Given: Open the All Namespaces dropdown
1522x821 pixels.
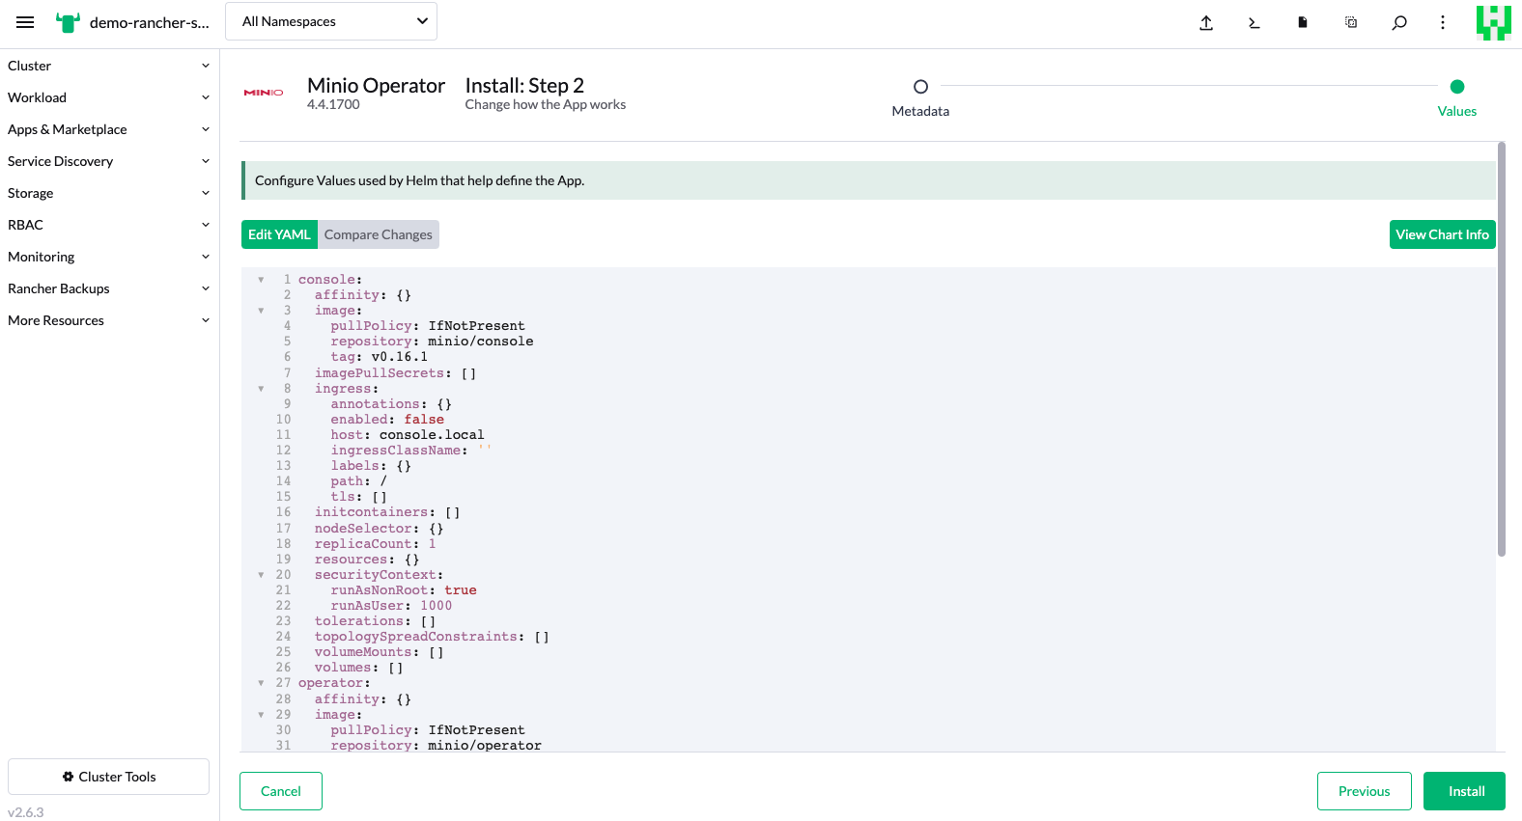Looking at the screenshot, I should point(330,21).
